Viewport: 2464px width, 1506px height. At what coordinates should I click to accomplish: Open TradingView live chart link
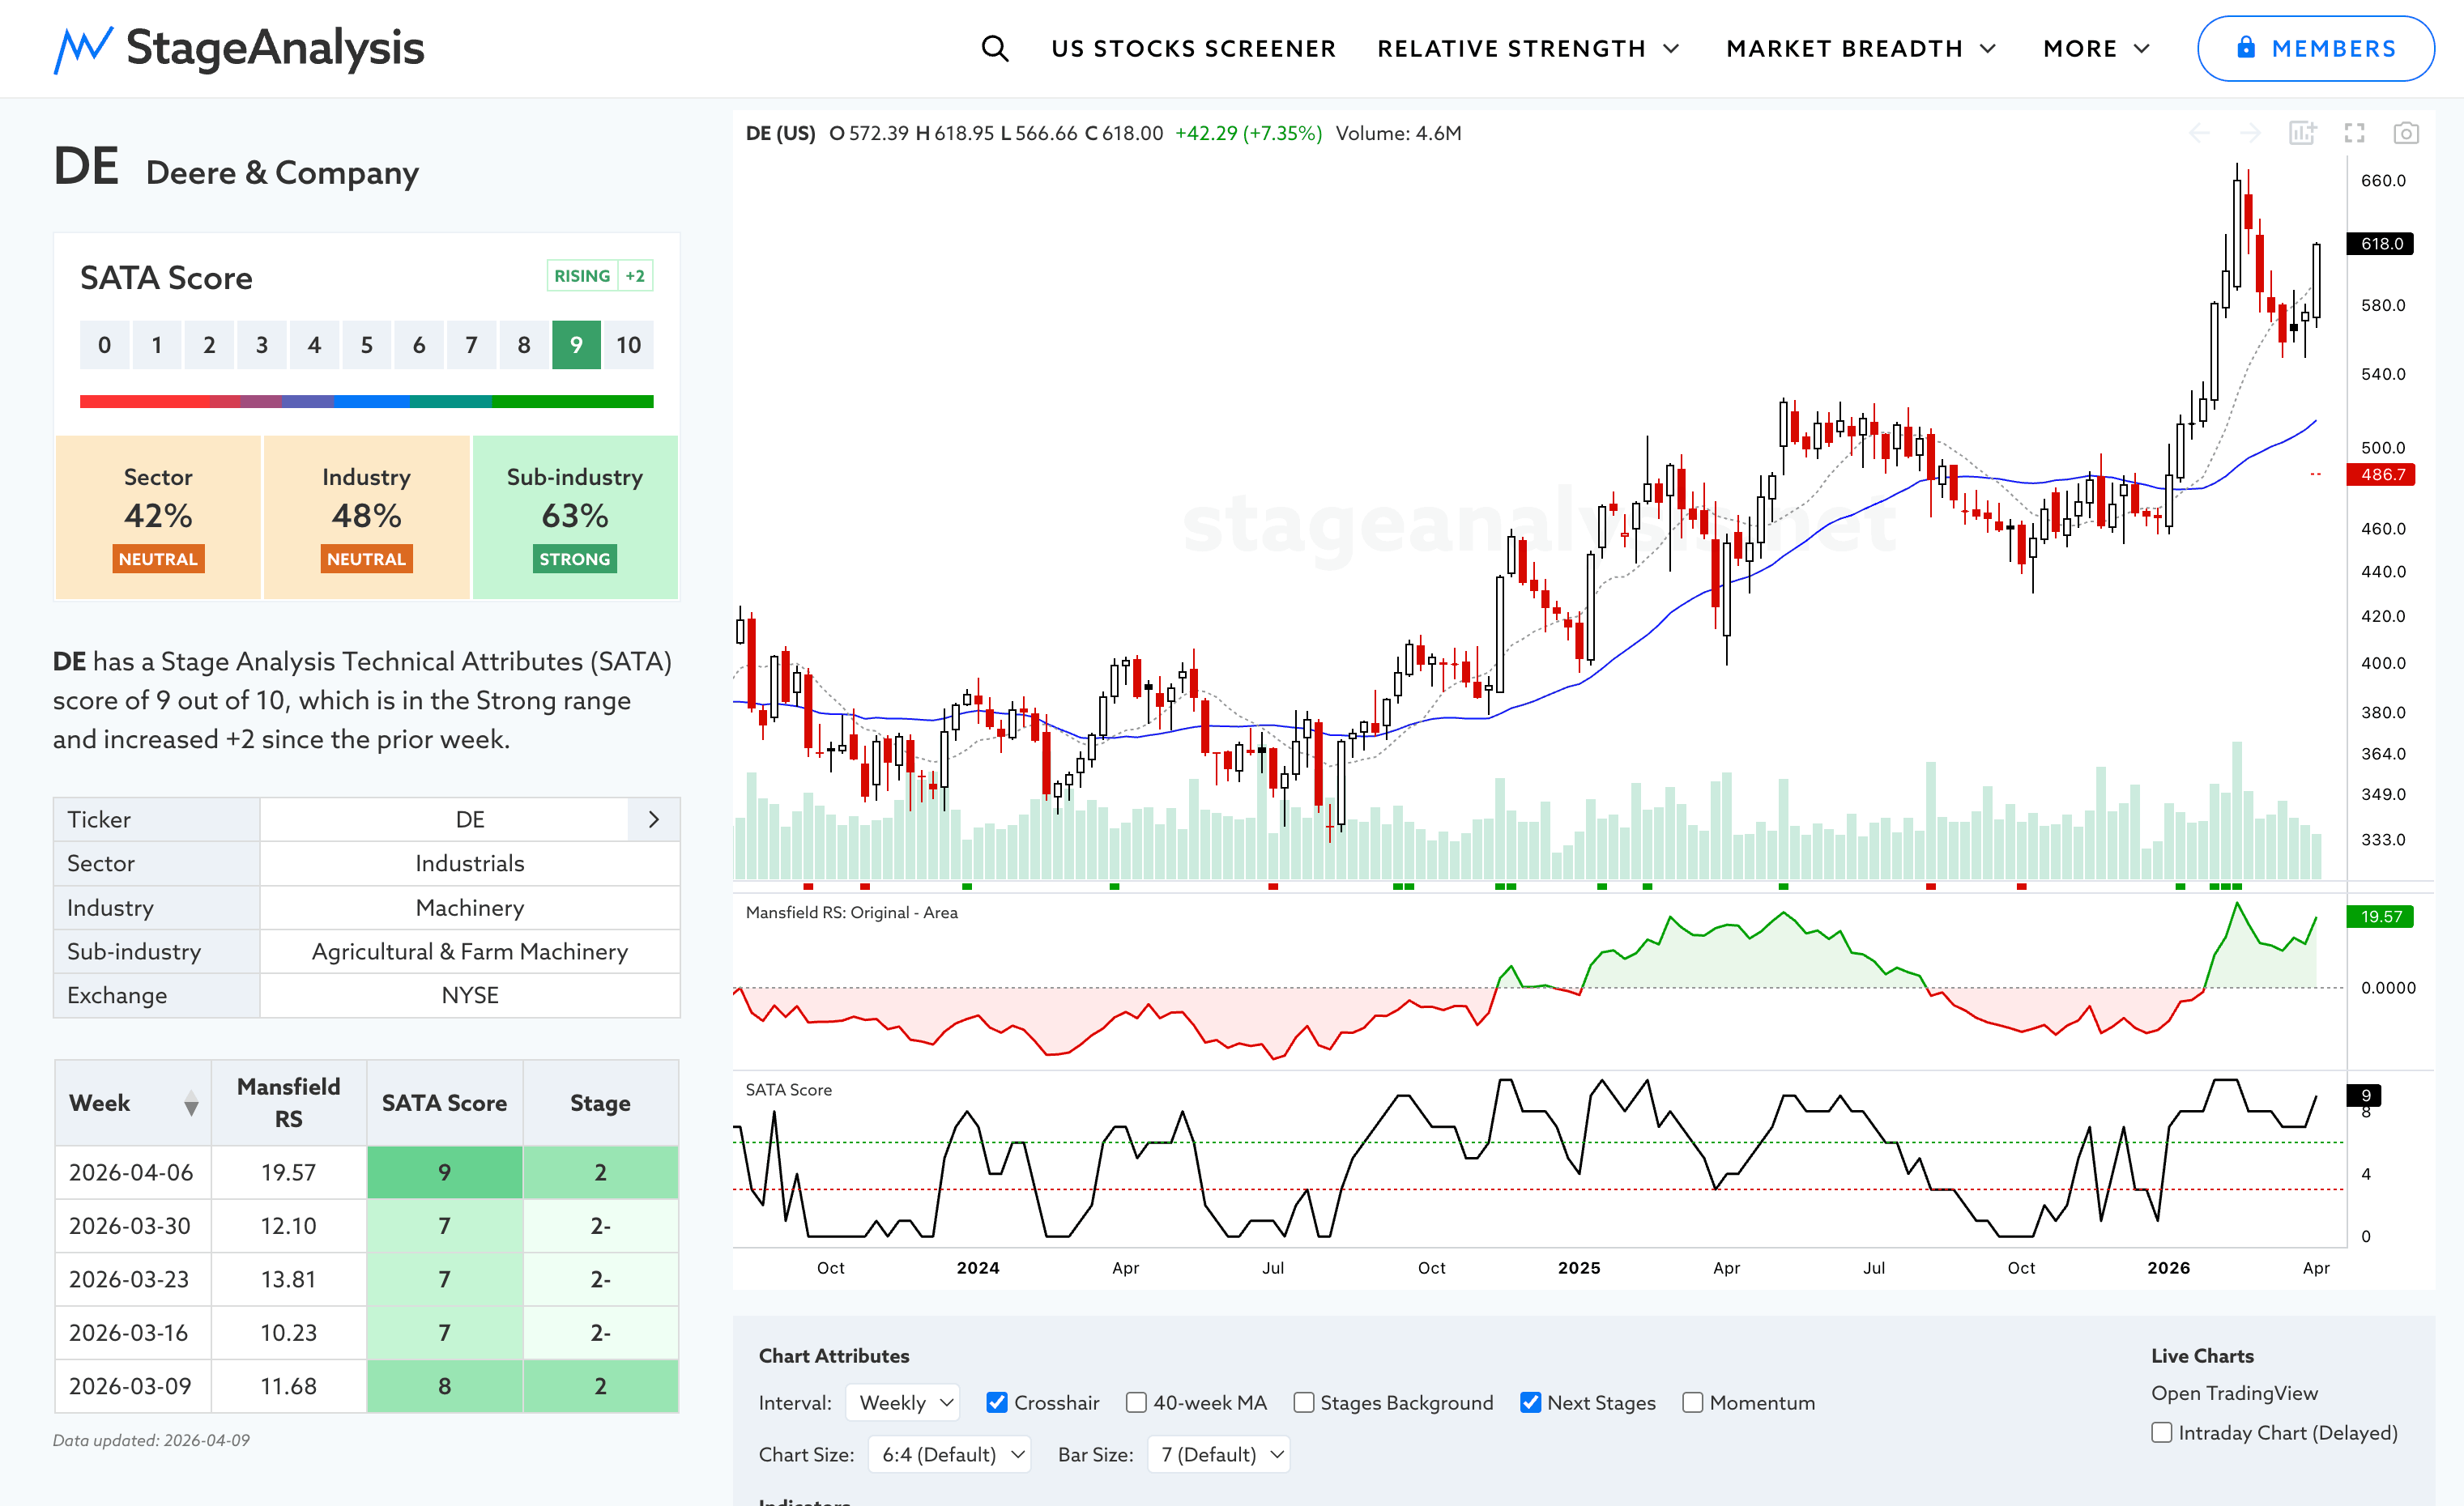click(2234, 1393)
